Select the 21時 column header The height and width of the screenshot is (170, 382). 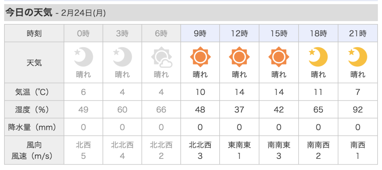[358, 33]
